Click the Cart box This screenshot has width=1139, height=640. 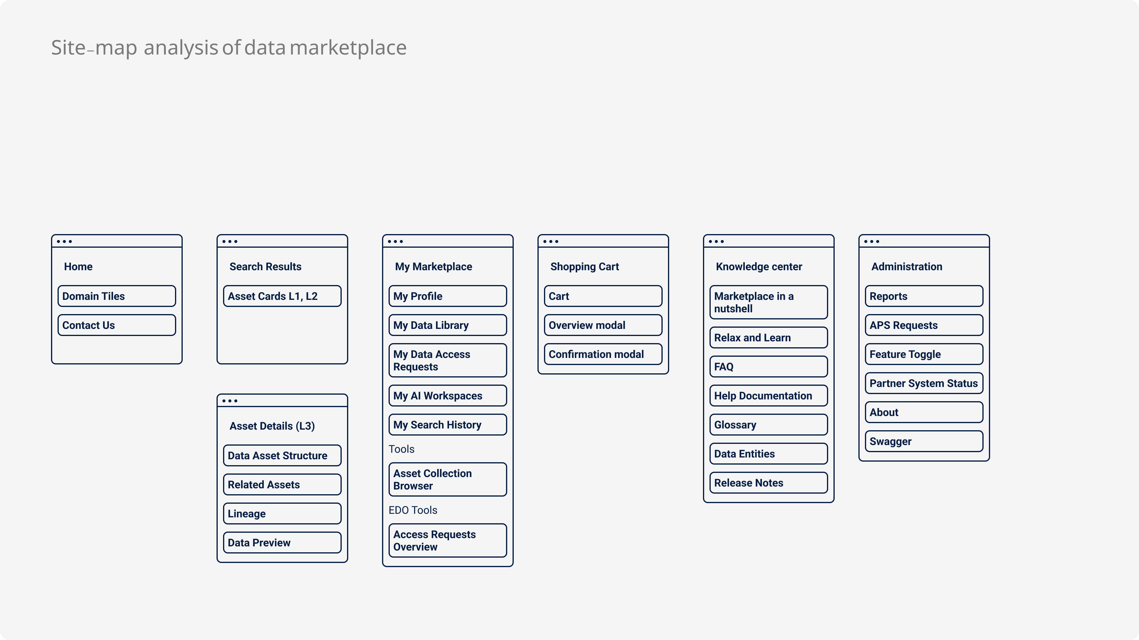point(603,296)
